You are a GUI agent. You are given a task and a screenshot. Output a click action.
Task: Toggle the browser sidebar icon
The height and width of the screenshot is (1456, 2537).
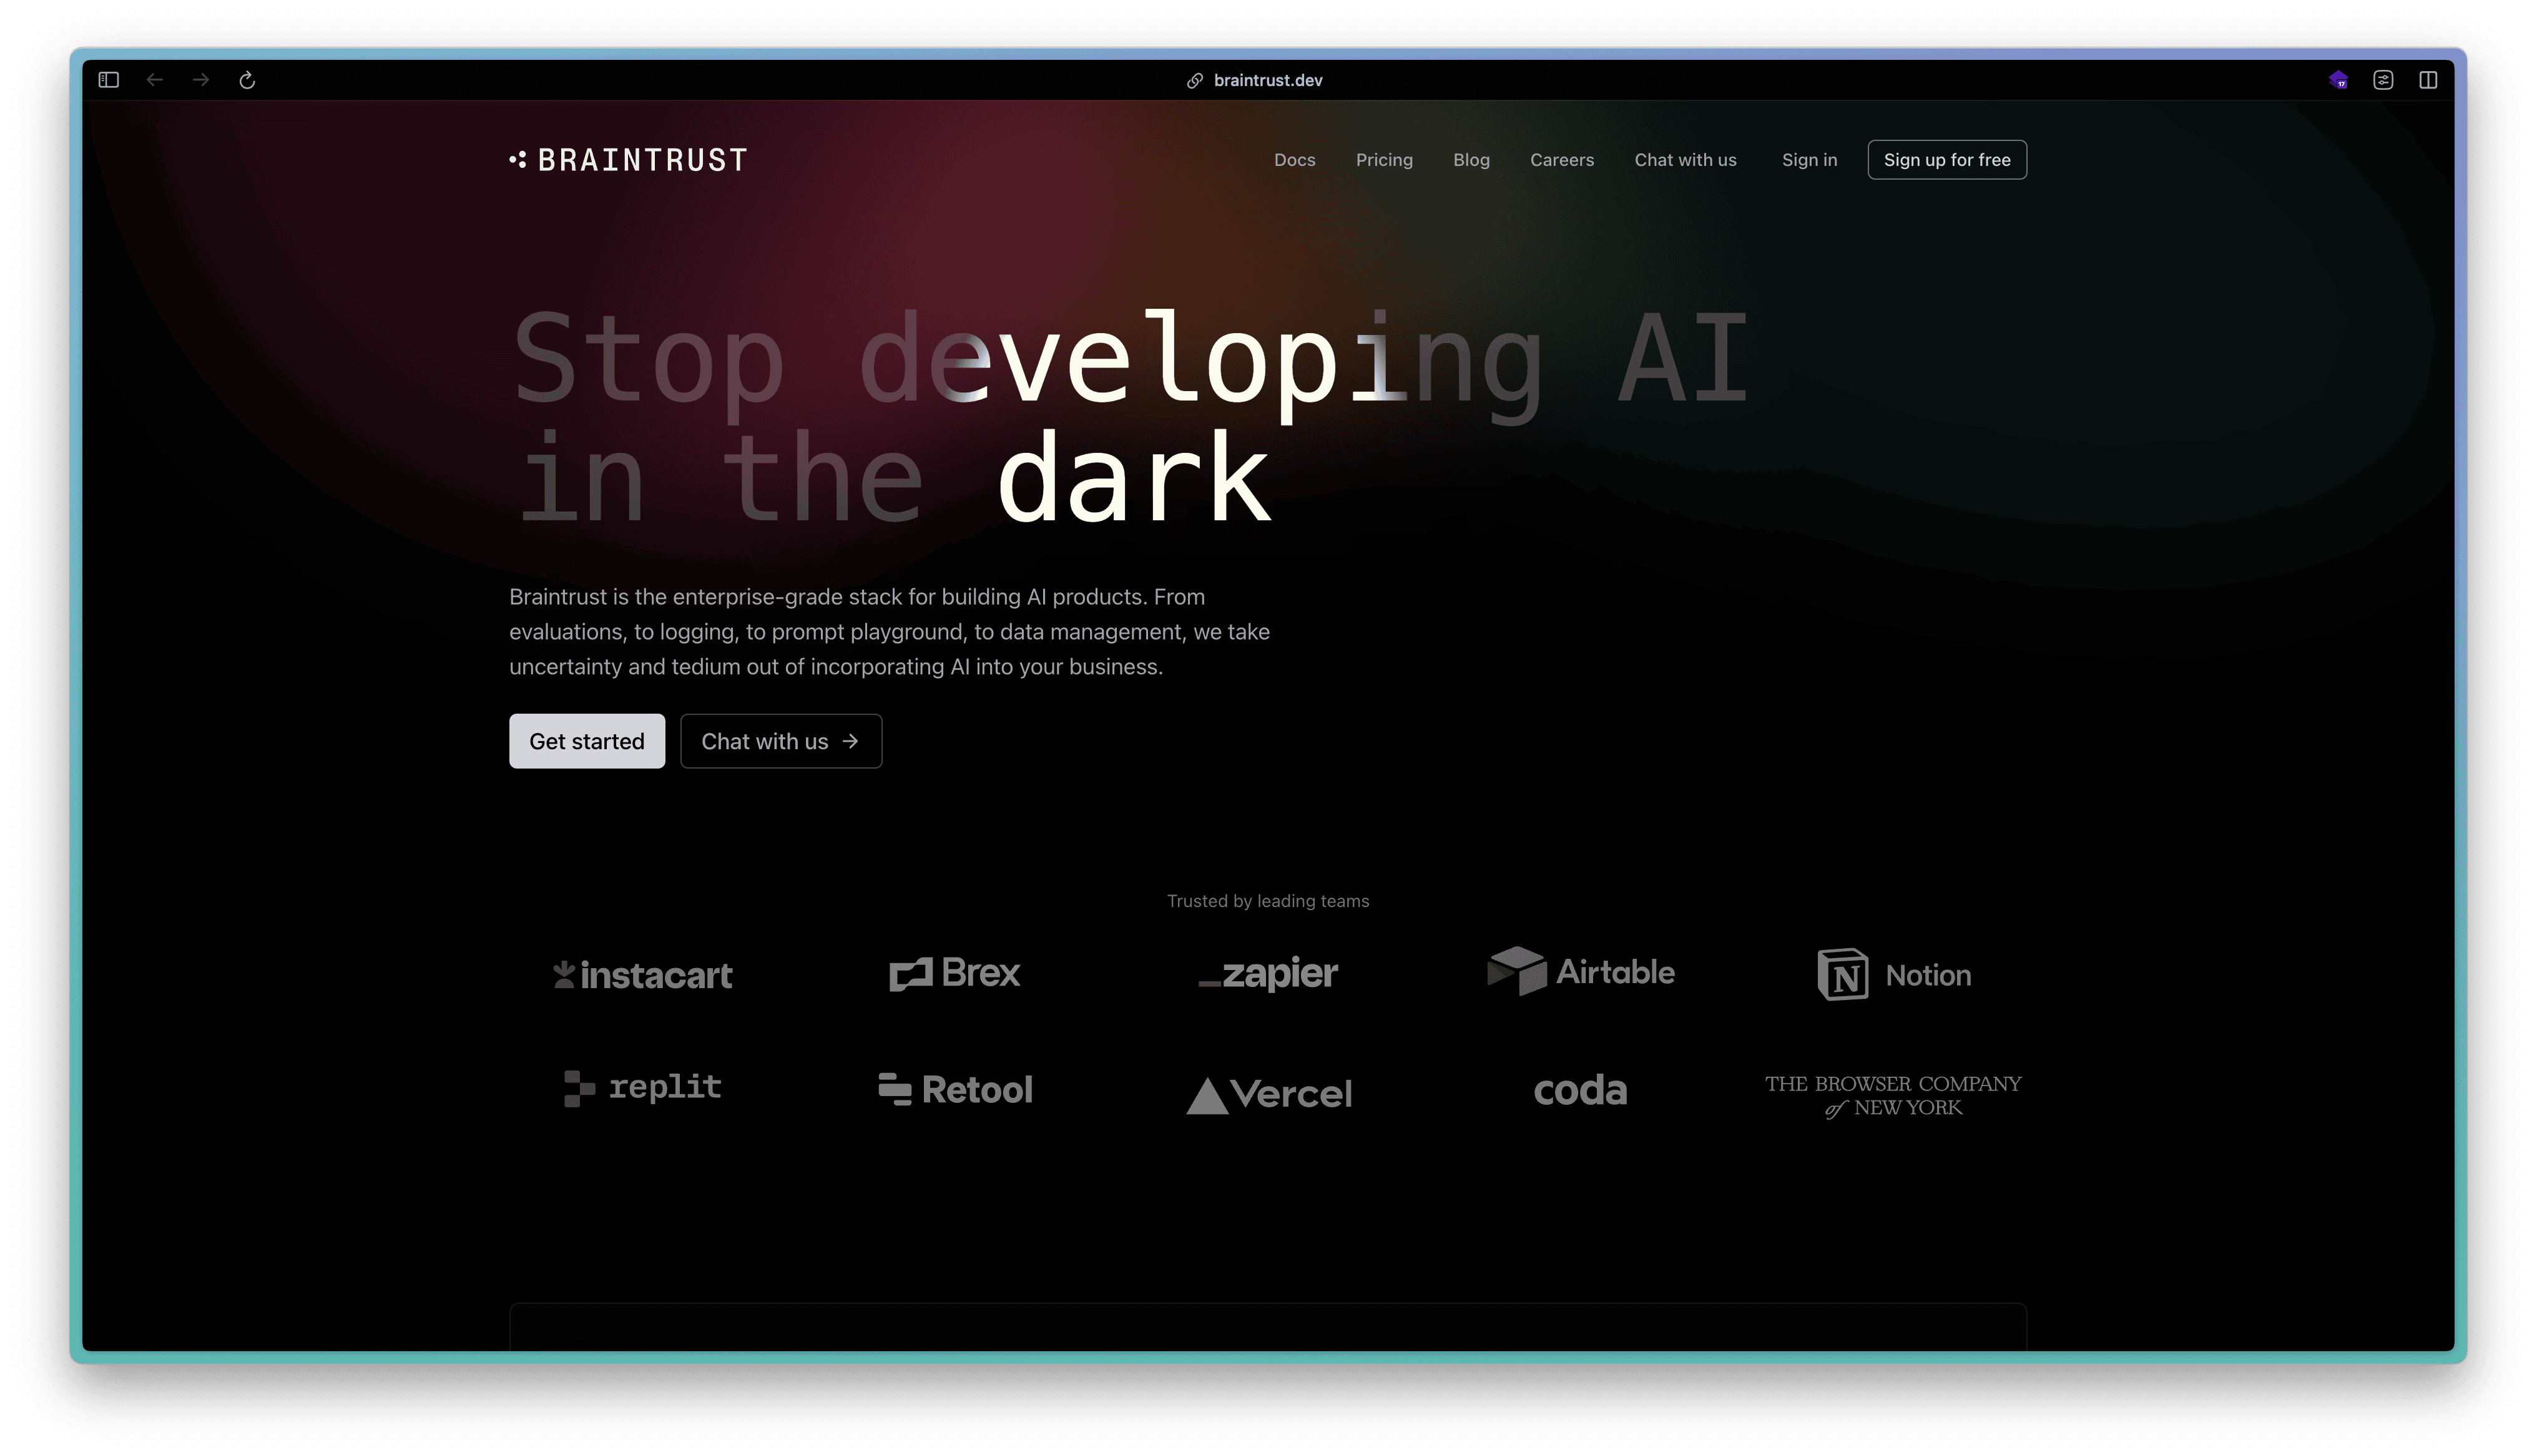pos(109,80)
